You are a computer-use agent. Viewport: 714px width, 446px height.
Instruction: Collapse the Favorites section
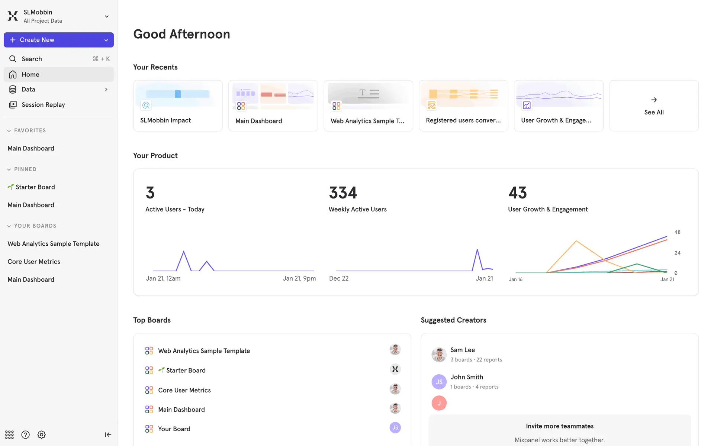point(9,131)
